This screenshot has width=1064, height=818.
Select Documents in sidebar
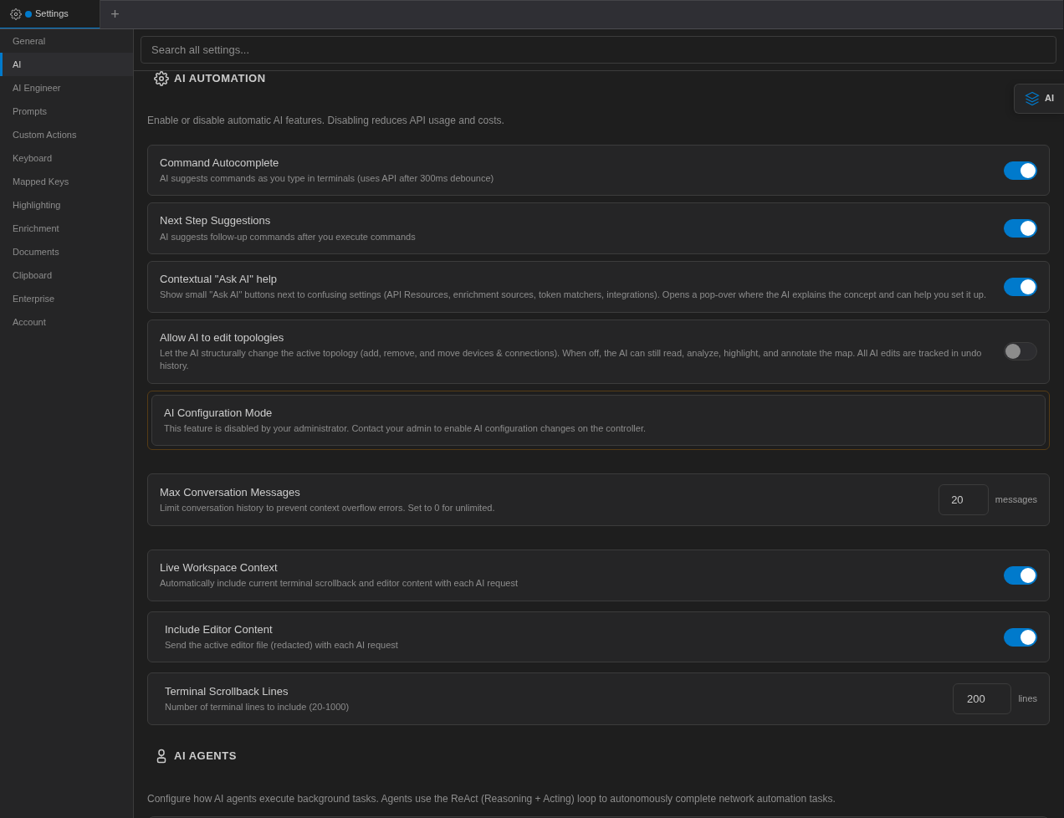[x=67, y=252]
